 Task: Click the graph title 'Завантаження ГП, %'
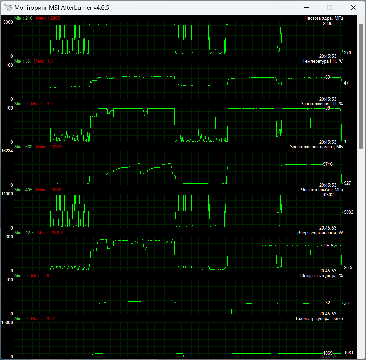pyautogui.click(x=322, y=104)
